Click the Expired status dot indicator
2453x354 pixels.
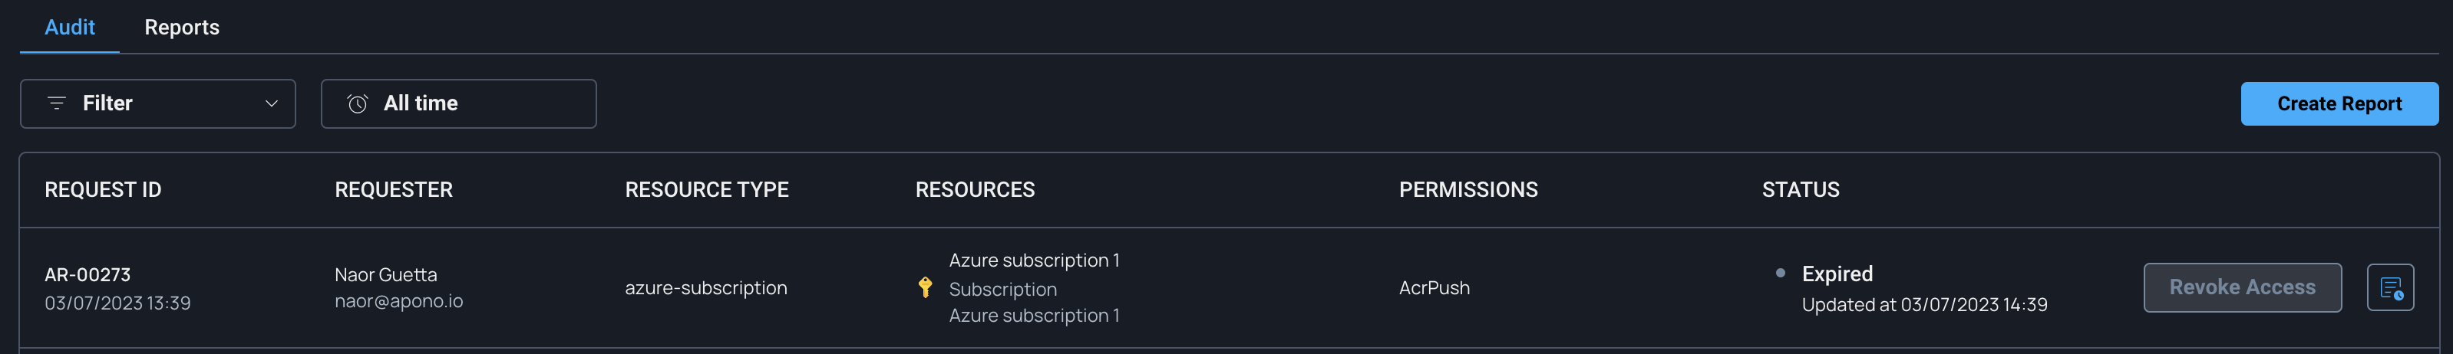click(1781, 273)
